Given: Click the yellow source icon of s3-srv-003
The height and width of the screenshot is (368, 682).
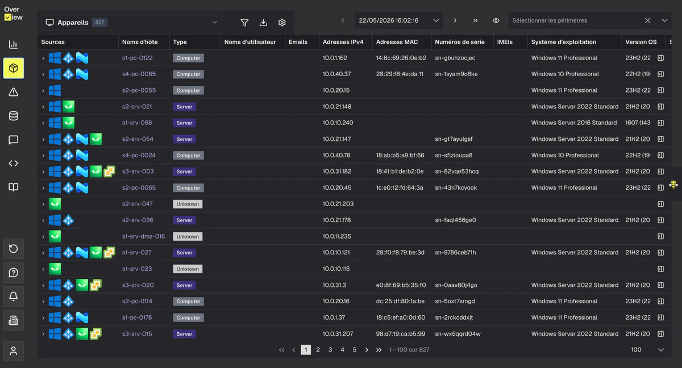Looking at the screenshot, I should 109,172.
